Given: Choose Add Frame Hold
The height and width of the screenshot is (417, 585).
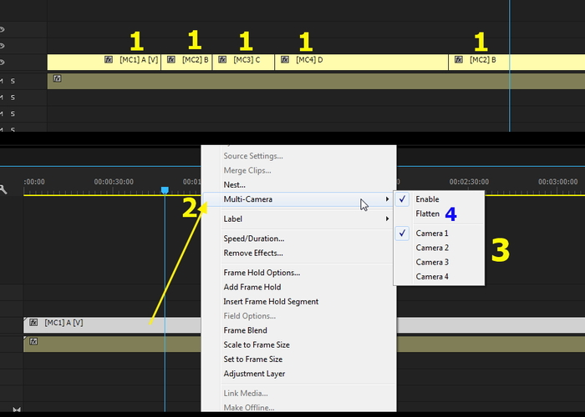Looking at the screenshot, I should coord(259,287).
